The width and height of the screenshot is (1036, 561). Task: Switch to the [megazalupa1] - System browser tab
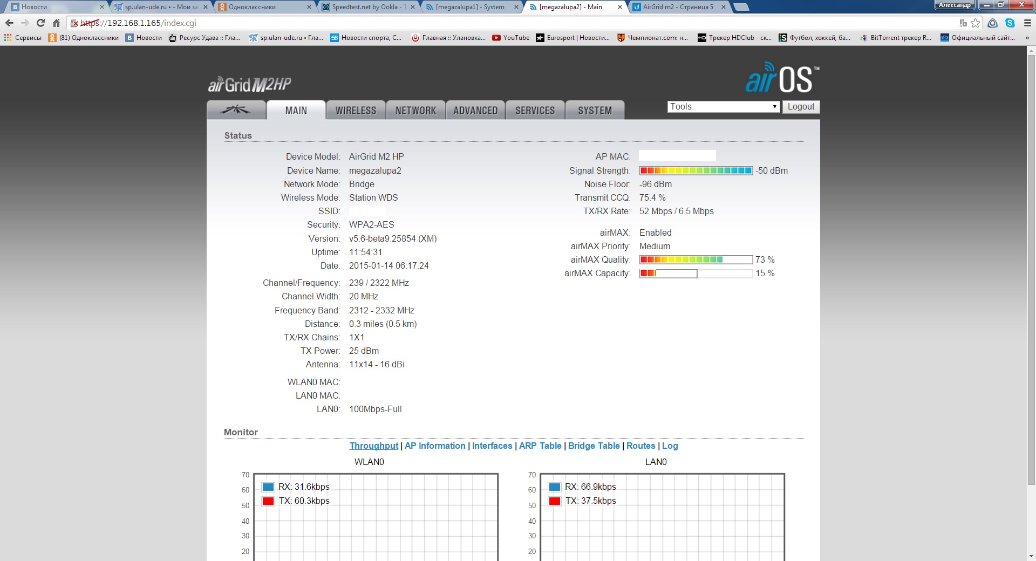click(x=470, y=7)
